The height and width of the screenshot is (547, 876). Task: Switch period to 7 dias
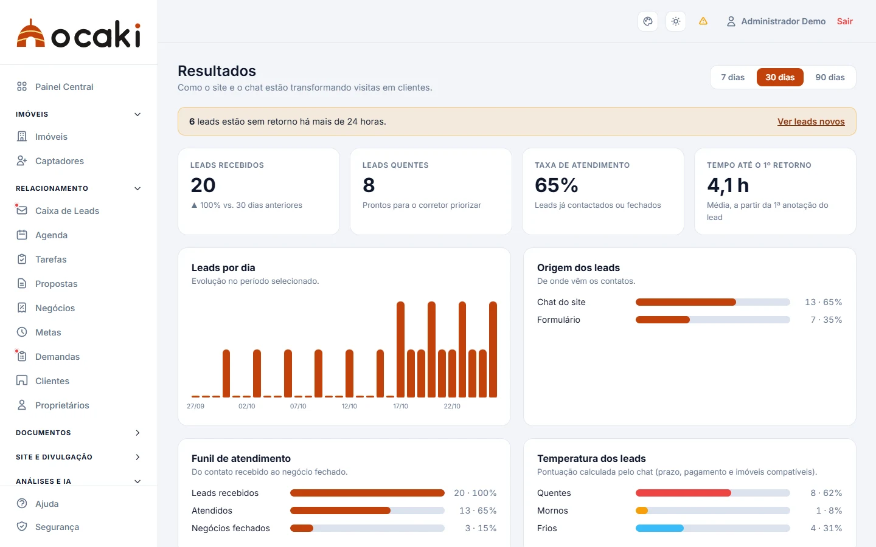pos(733,77)
